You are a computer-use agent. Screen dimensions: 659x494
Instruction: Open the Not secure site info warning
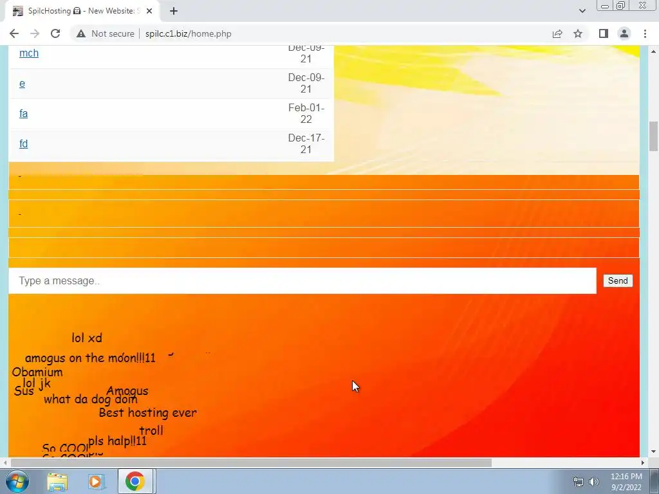click(105, 33)
